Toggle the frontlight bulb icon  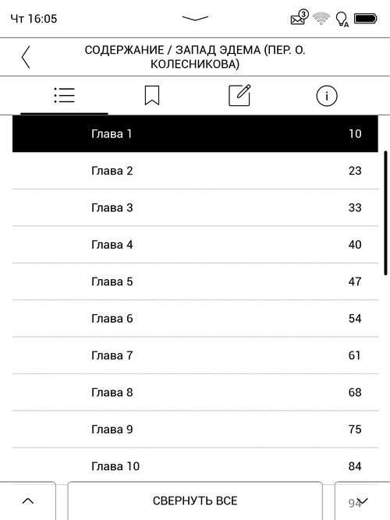[342, 19]
